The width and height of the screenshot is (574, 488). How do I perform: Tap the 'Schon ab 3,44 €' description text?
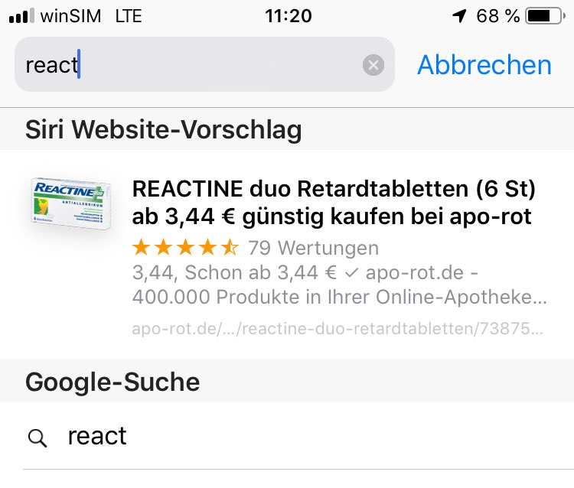(260, 273)
